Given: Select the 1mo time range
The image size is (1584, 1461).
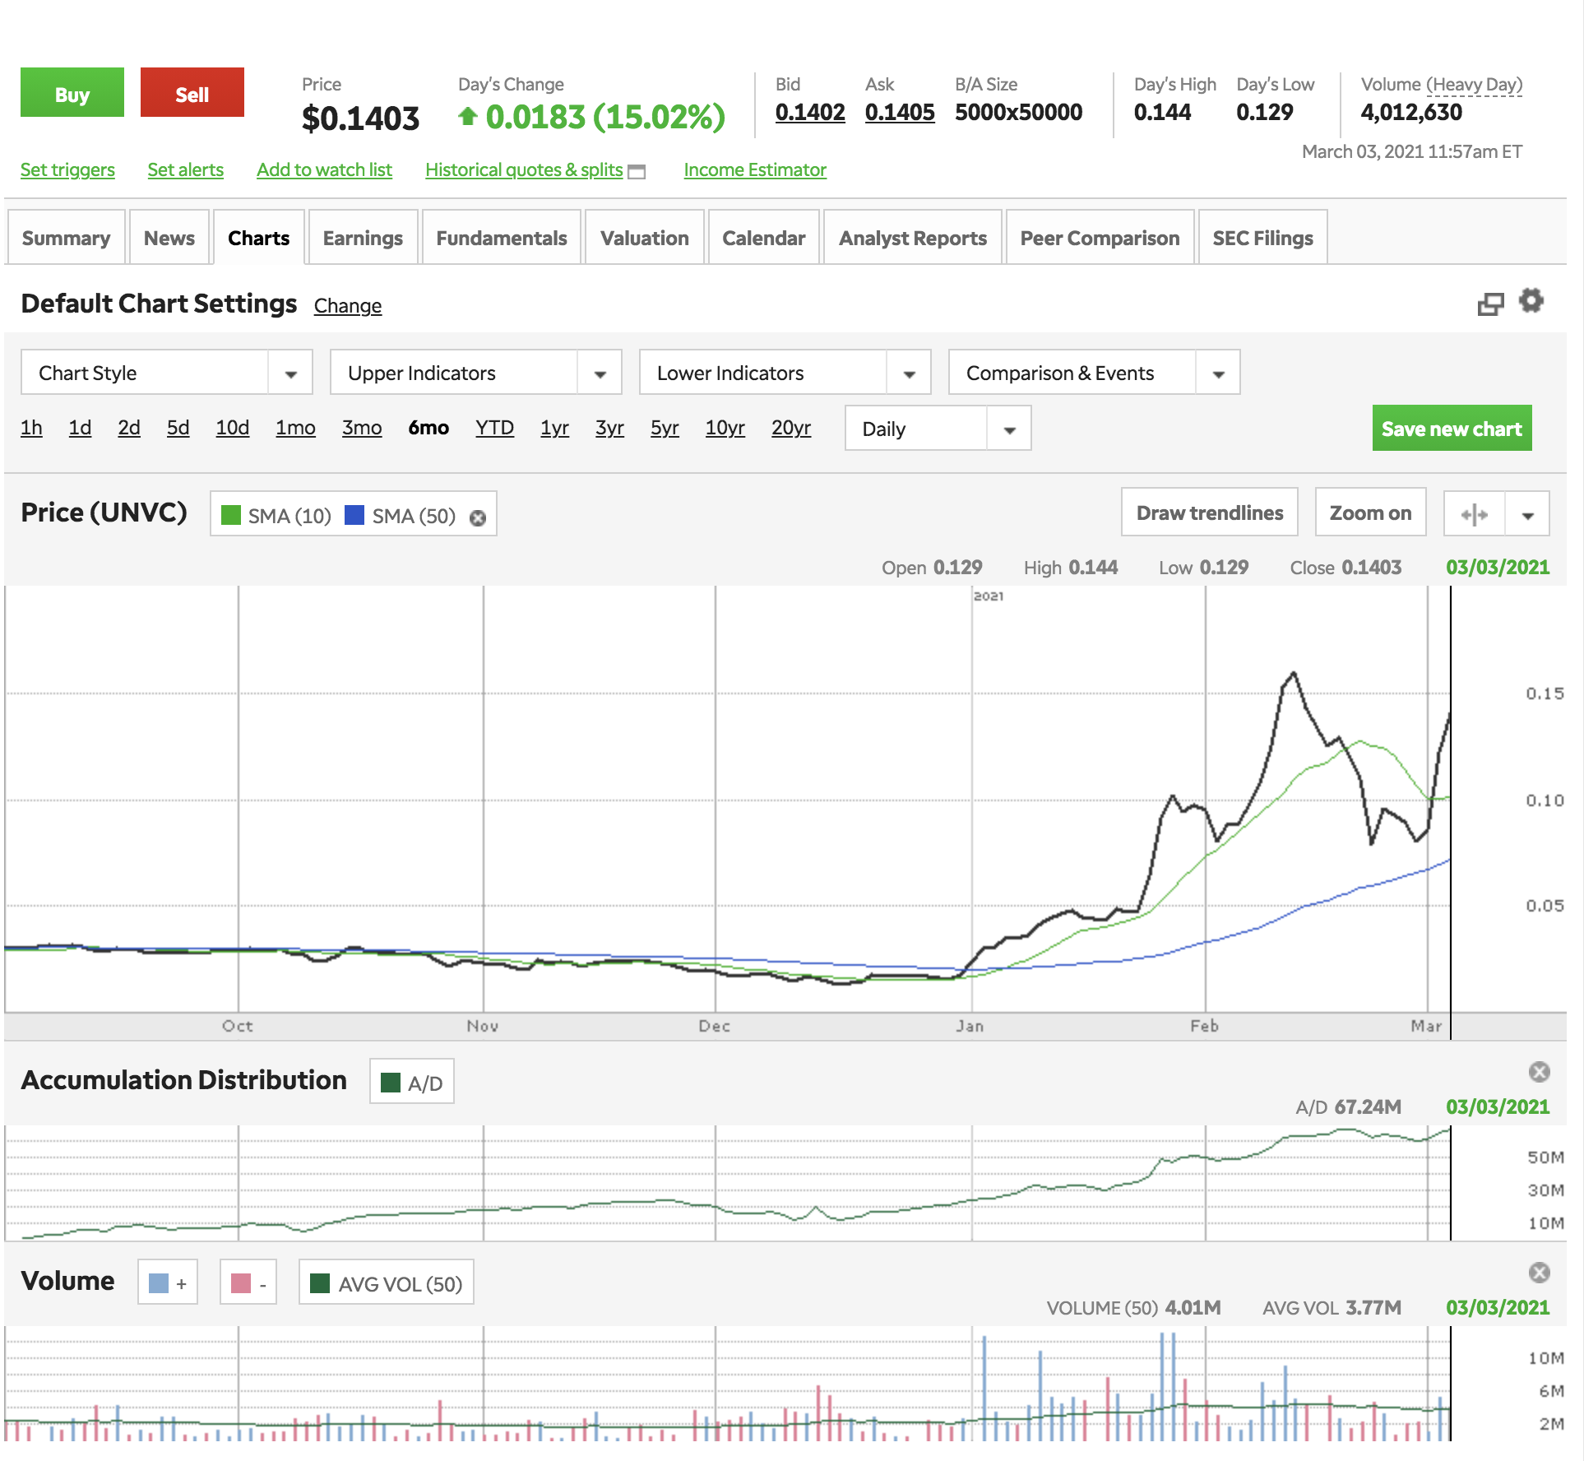Looking at the screenshot, I should [x=295, y=428].
